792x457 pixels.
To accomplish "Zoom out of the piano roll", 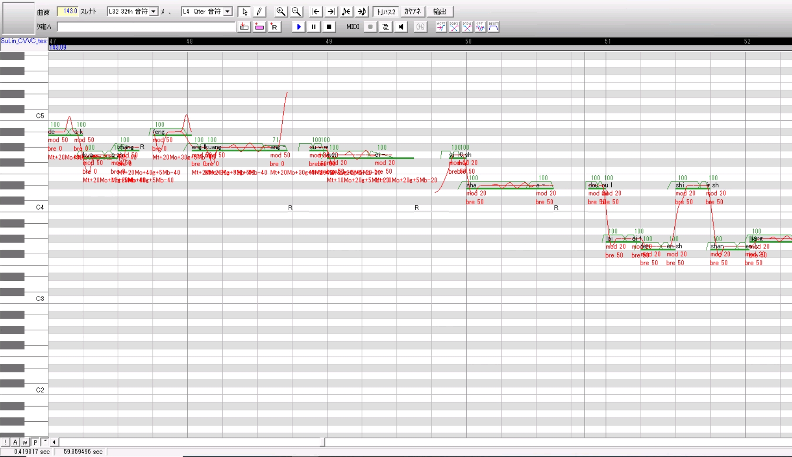I will tap(296, 12).
